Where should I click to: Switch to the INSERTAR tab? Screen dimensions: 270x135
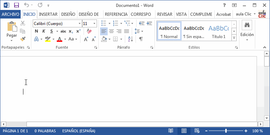pos(48,14)
